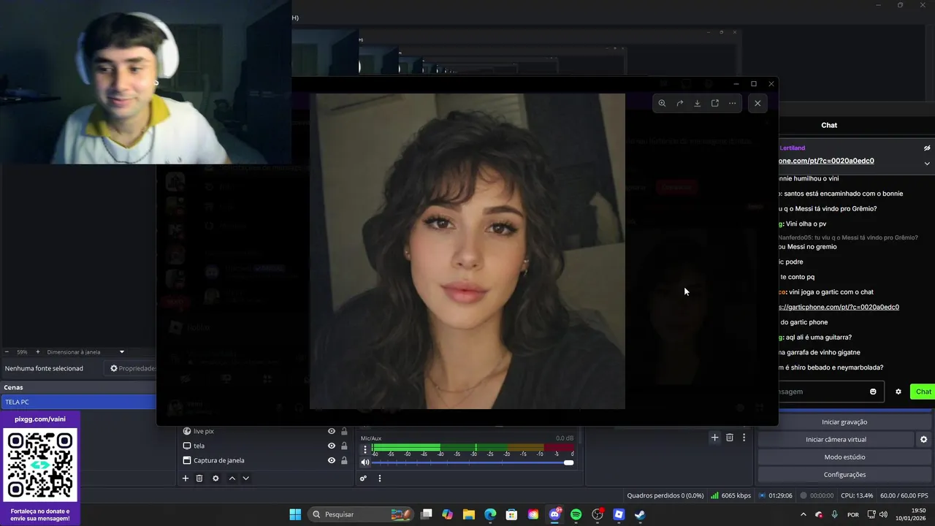Toggle lock on live pix source

click(x=344, y=431)
